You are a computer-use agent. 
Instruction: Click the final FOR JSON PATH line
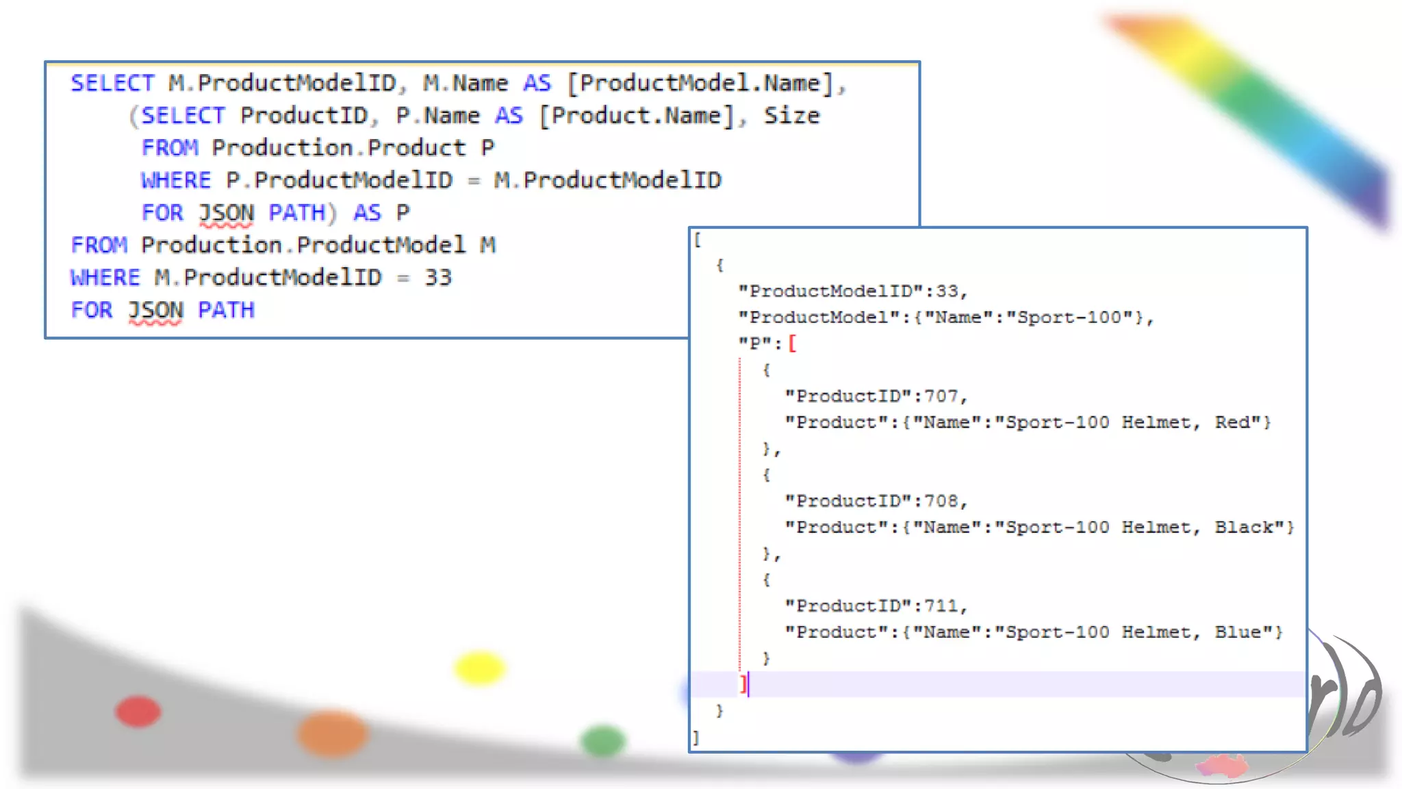coord(162,310)
